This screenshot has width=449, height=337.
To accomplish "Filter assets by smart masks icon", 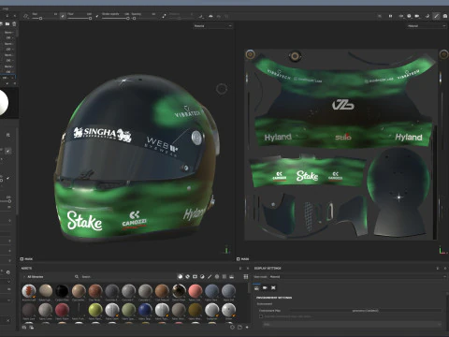I will coord(195,276).
